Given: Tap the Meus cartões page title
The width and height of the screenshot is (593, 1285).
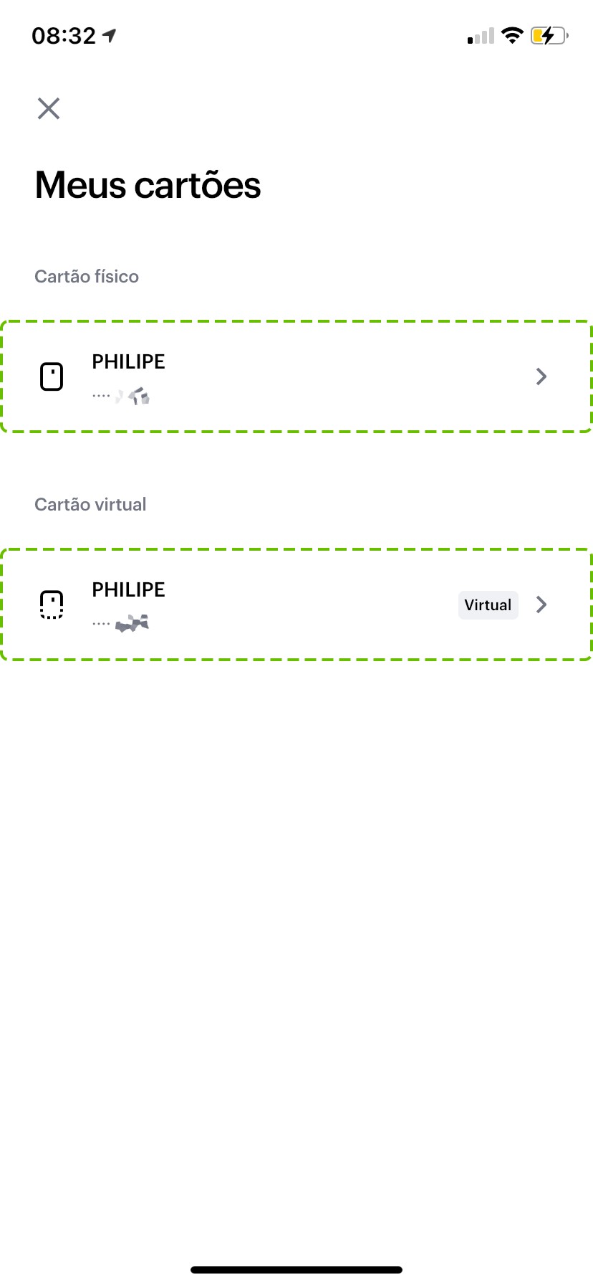Looking at the screenshot, I should pyautogui.click(x=148, y=185).
